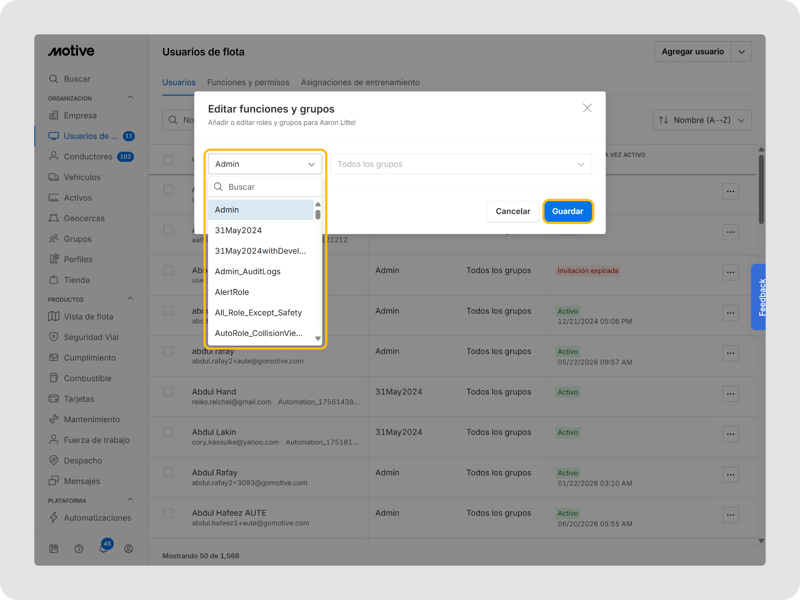Open Seguridad Vial shield icon
The width and height of the screenshot is (800, 600).
pos(54,337)
